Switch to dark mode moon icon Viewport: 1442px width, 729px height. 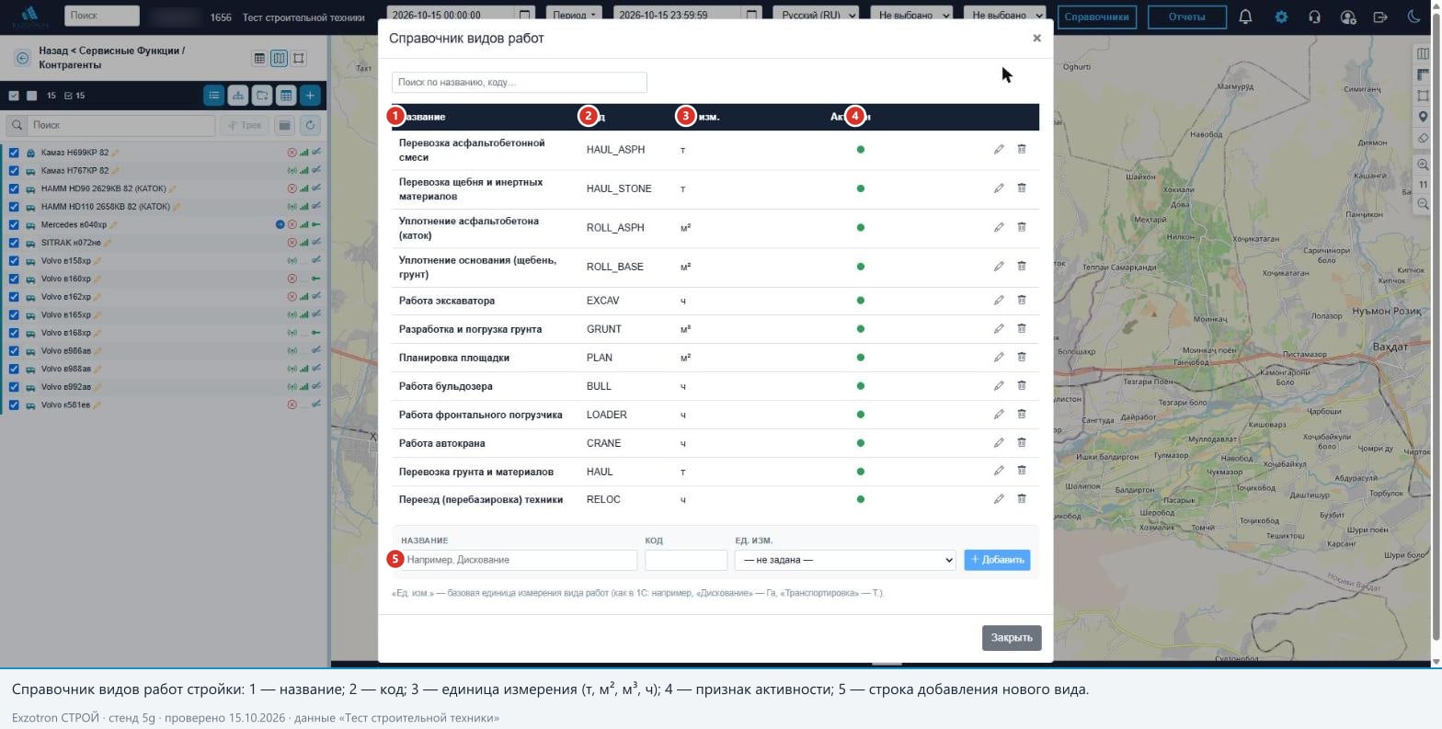coord(1413,17)
